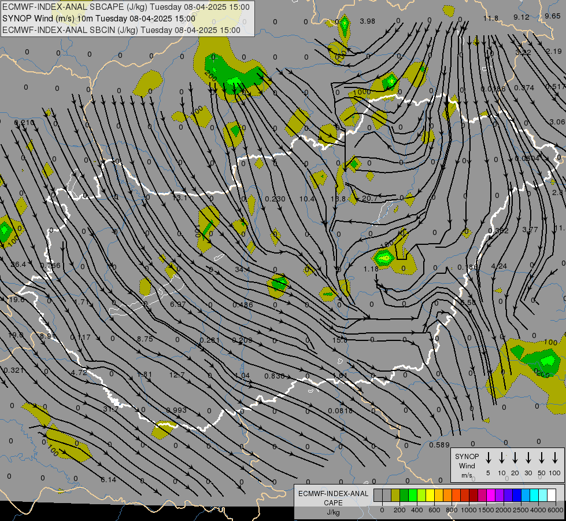Click the map value 12.7
The width and height of the screenshot is (566, 521).
pos(177,375)
